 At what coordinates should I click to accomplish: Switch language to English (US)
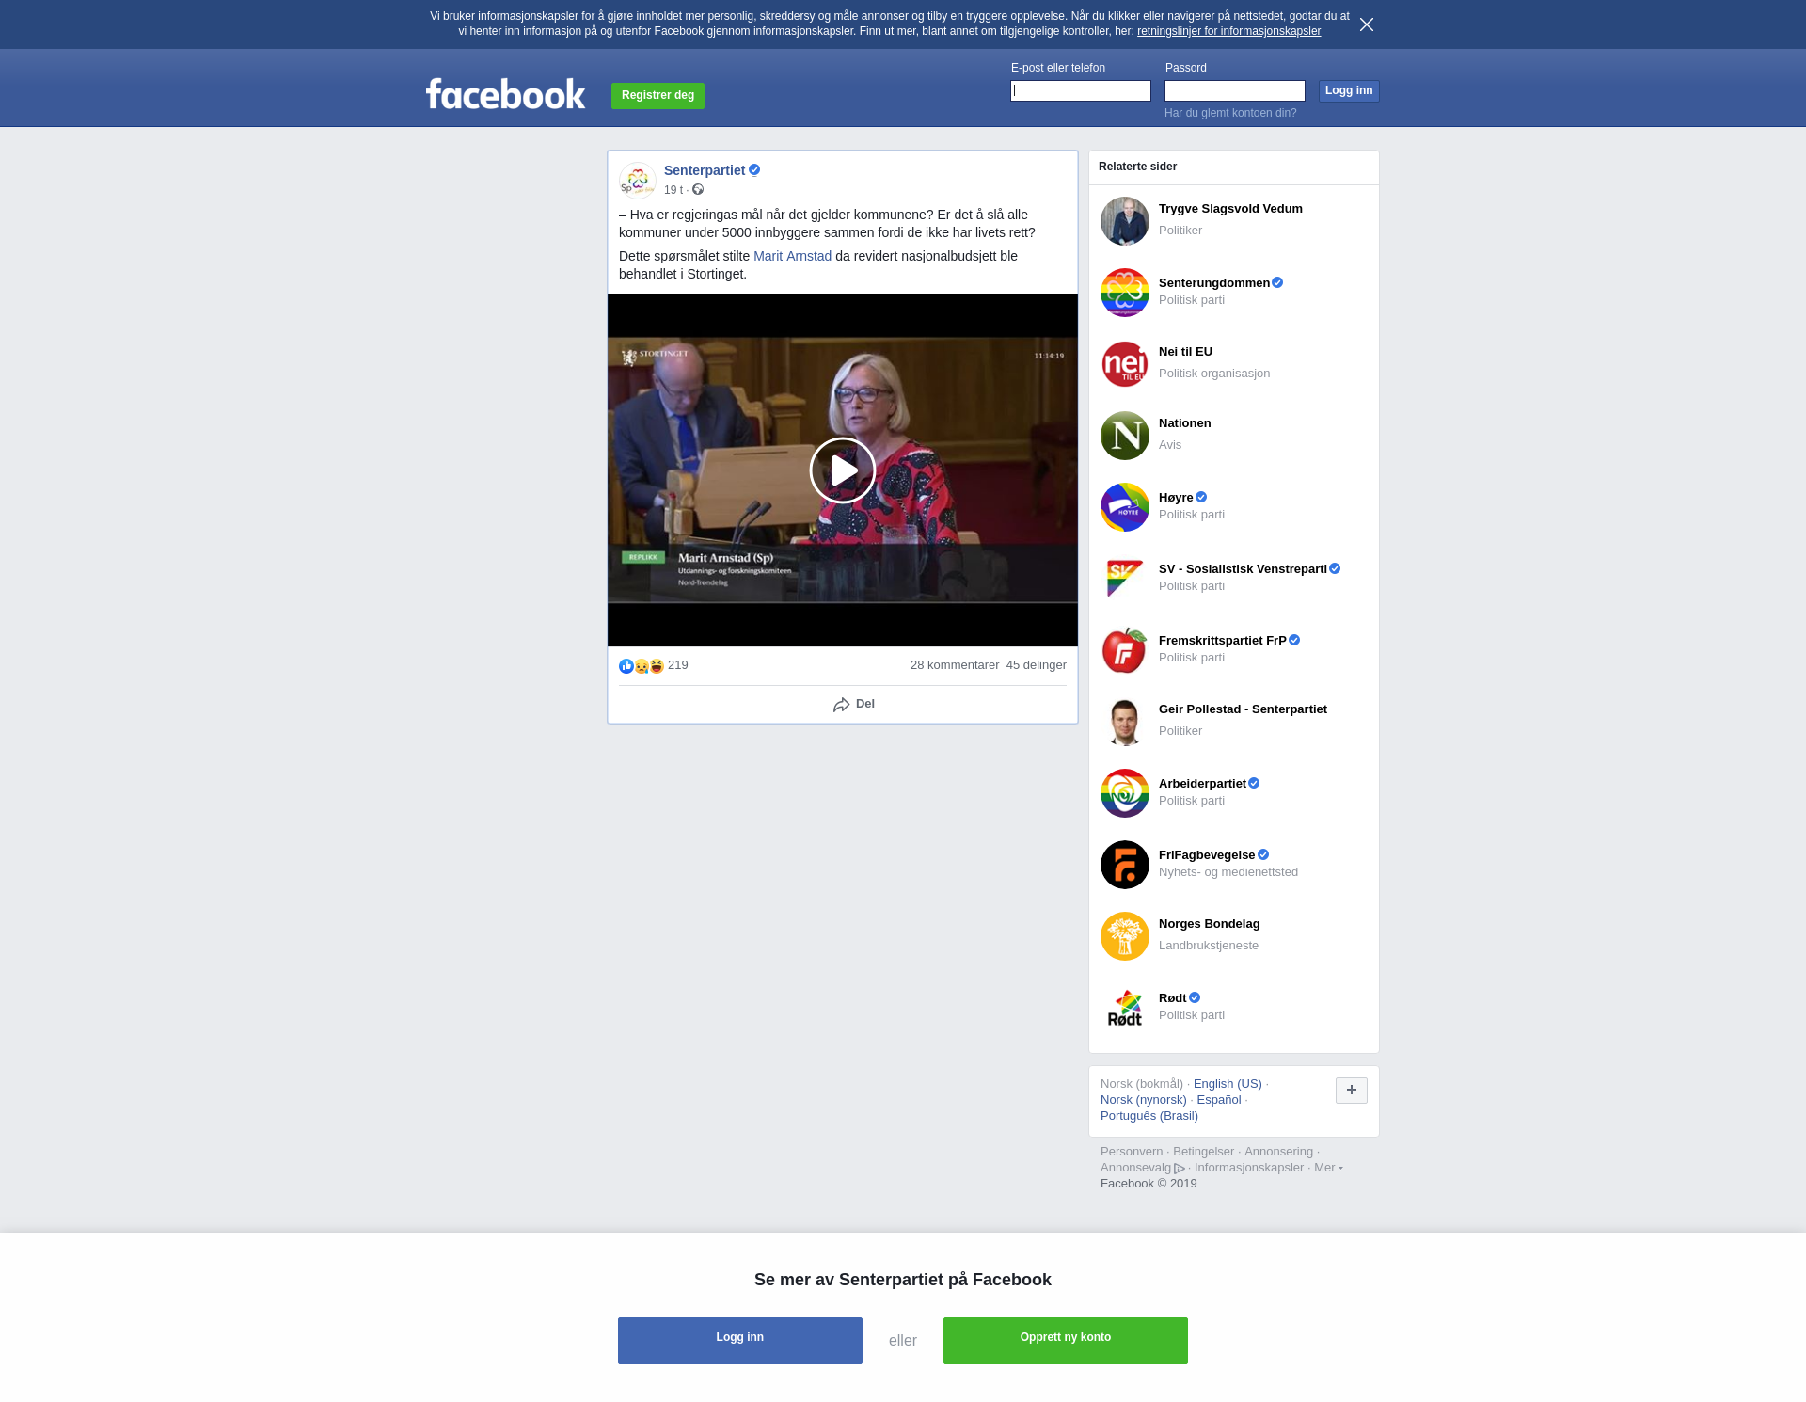[1228, 1084]
